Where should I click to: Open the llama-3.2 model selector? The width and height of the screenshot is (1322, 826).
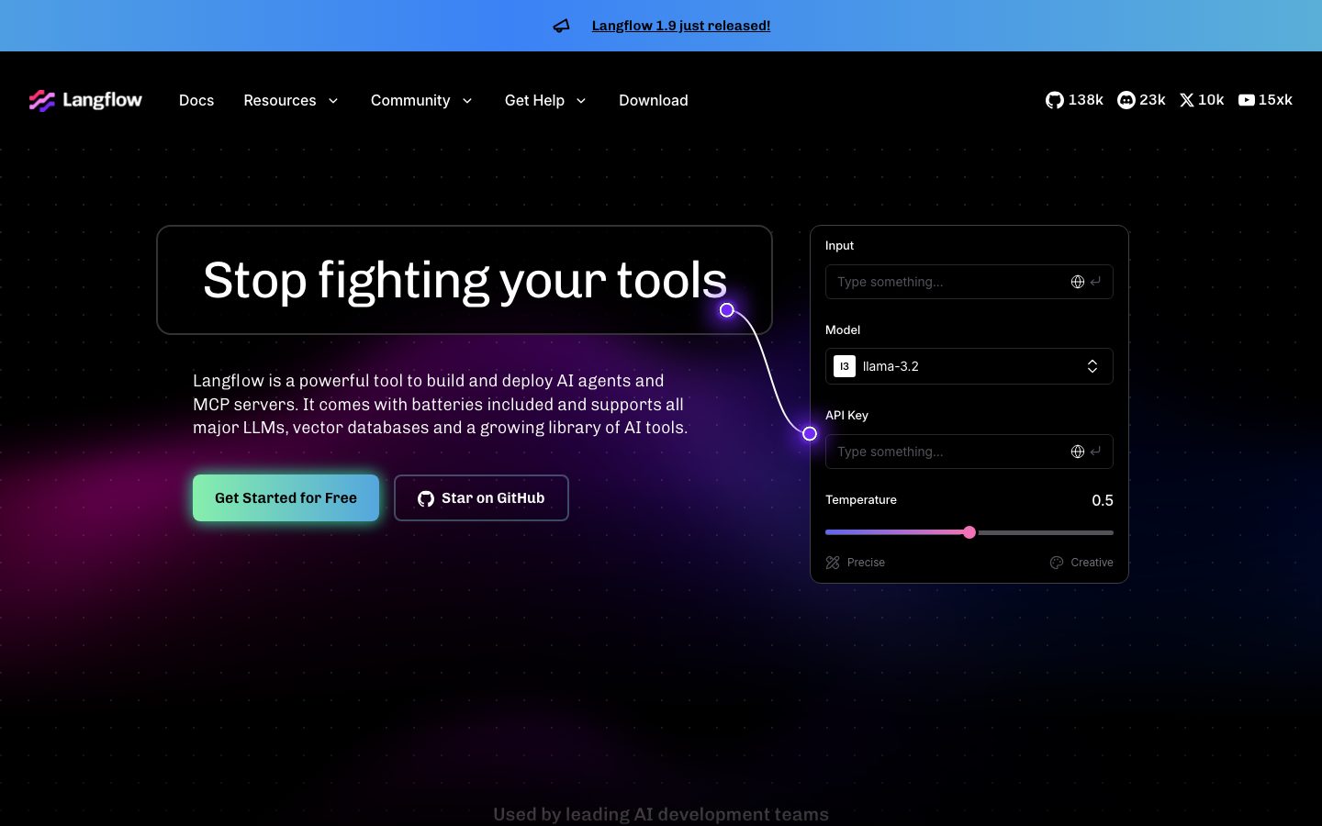point(969,366)
